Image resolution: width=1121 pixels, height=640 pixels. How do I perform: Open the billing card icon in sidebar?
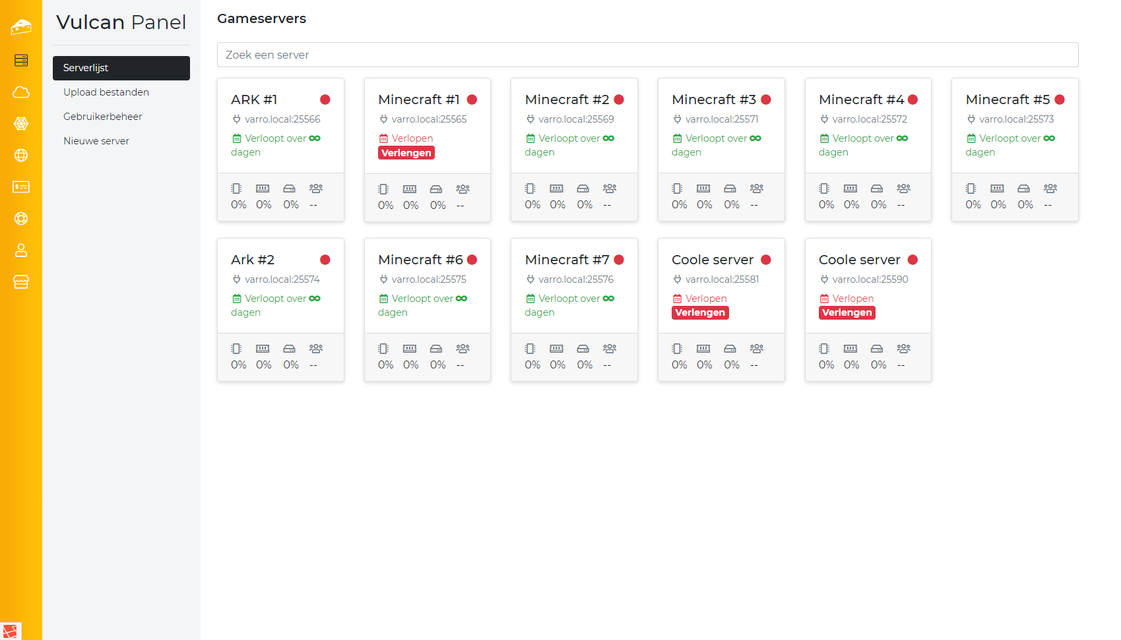21,187
